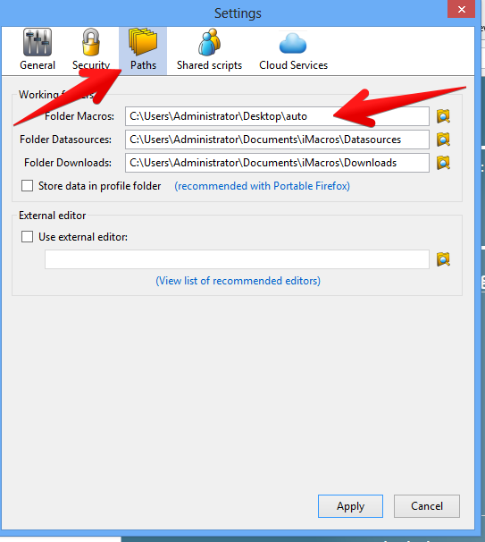The height and width of the screenshot is (542, 485).
Task: Enable Store data in profile folder
Action: pos(28,186)
